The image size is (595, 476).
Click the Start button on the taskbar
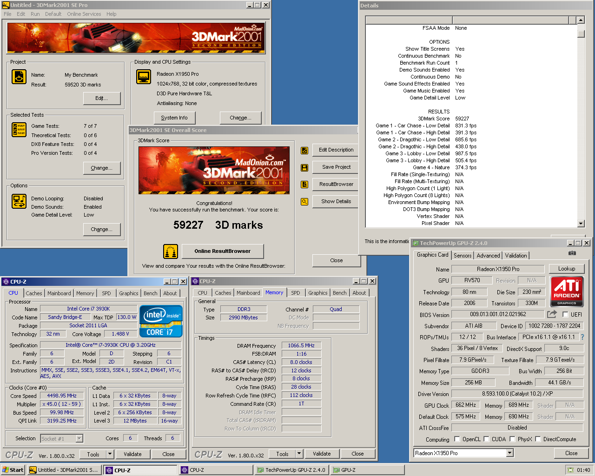point(13,470)
